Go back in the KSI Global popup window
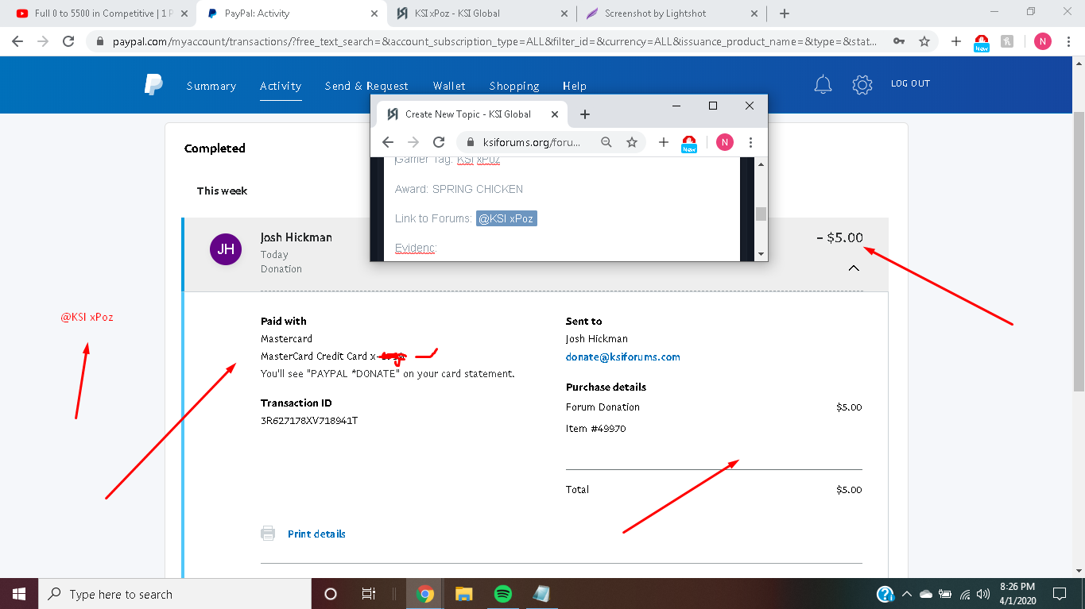The image size is (1085, 609). pos(388,142)
